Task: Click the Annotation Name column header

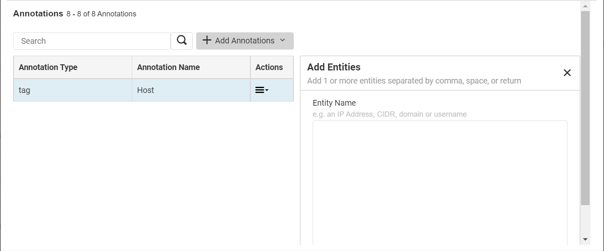Action: [x=168, y=67]
